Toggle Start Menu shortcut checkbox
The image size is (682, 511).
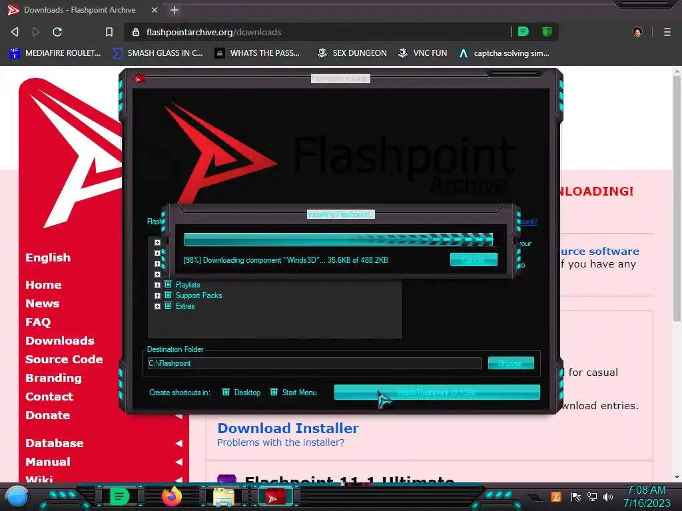click(x=274, y=393)
